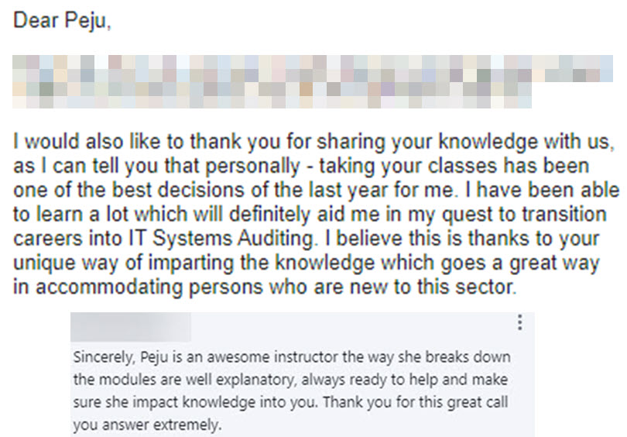Screen dimensions: 627x437
Task: Click the line starting 'I would also like'
Action: click(x=313, y=141)
